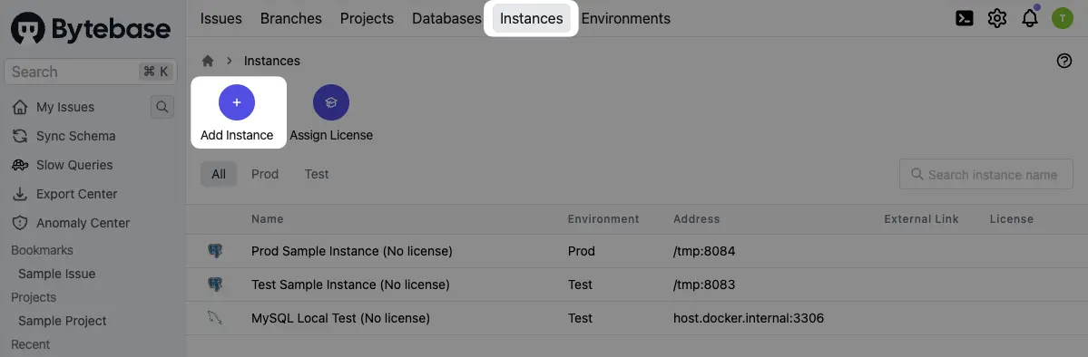This screenshot has width=1088, height=357.
Task: Click the Assign License icon
Action: point(331,102)
